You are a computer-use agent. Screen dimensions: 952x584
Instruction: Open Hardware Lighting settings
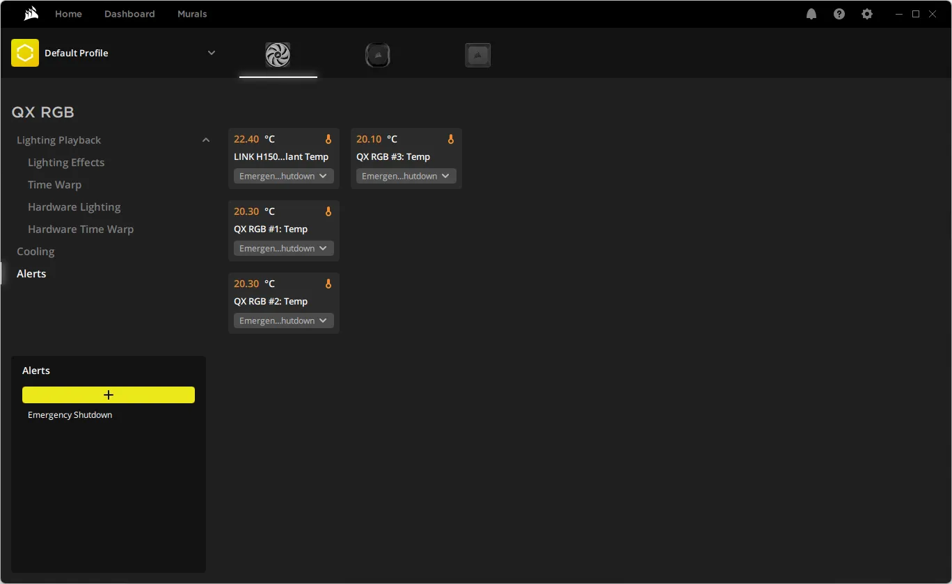[x=74, y=206]
